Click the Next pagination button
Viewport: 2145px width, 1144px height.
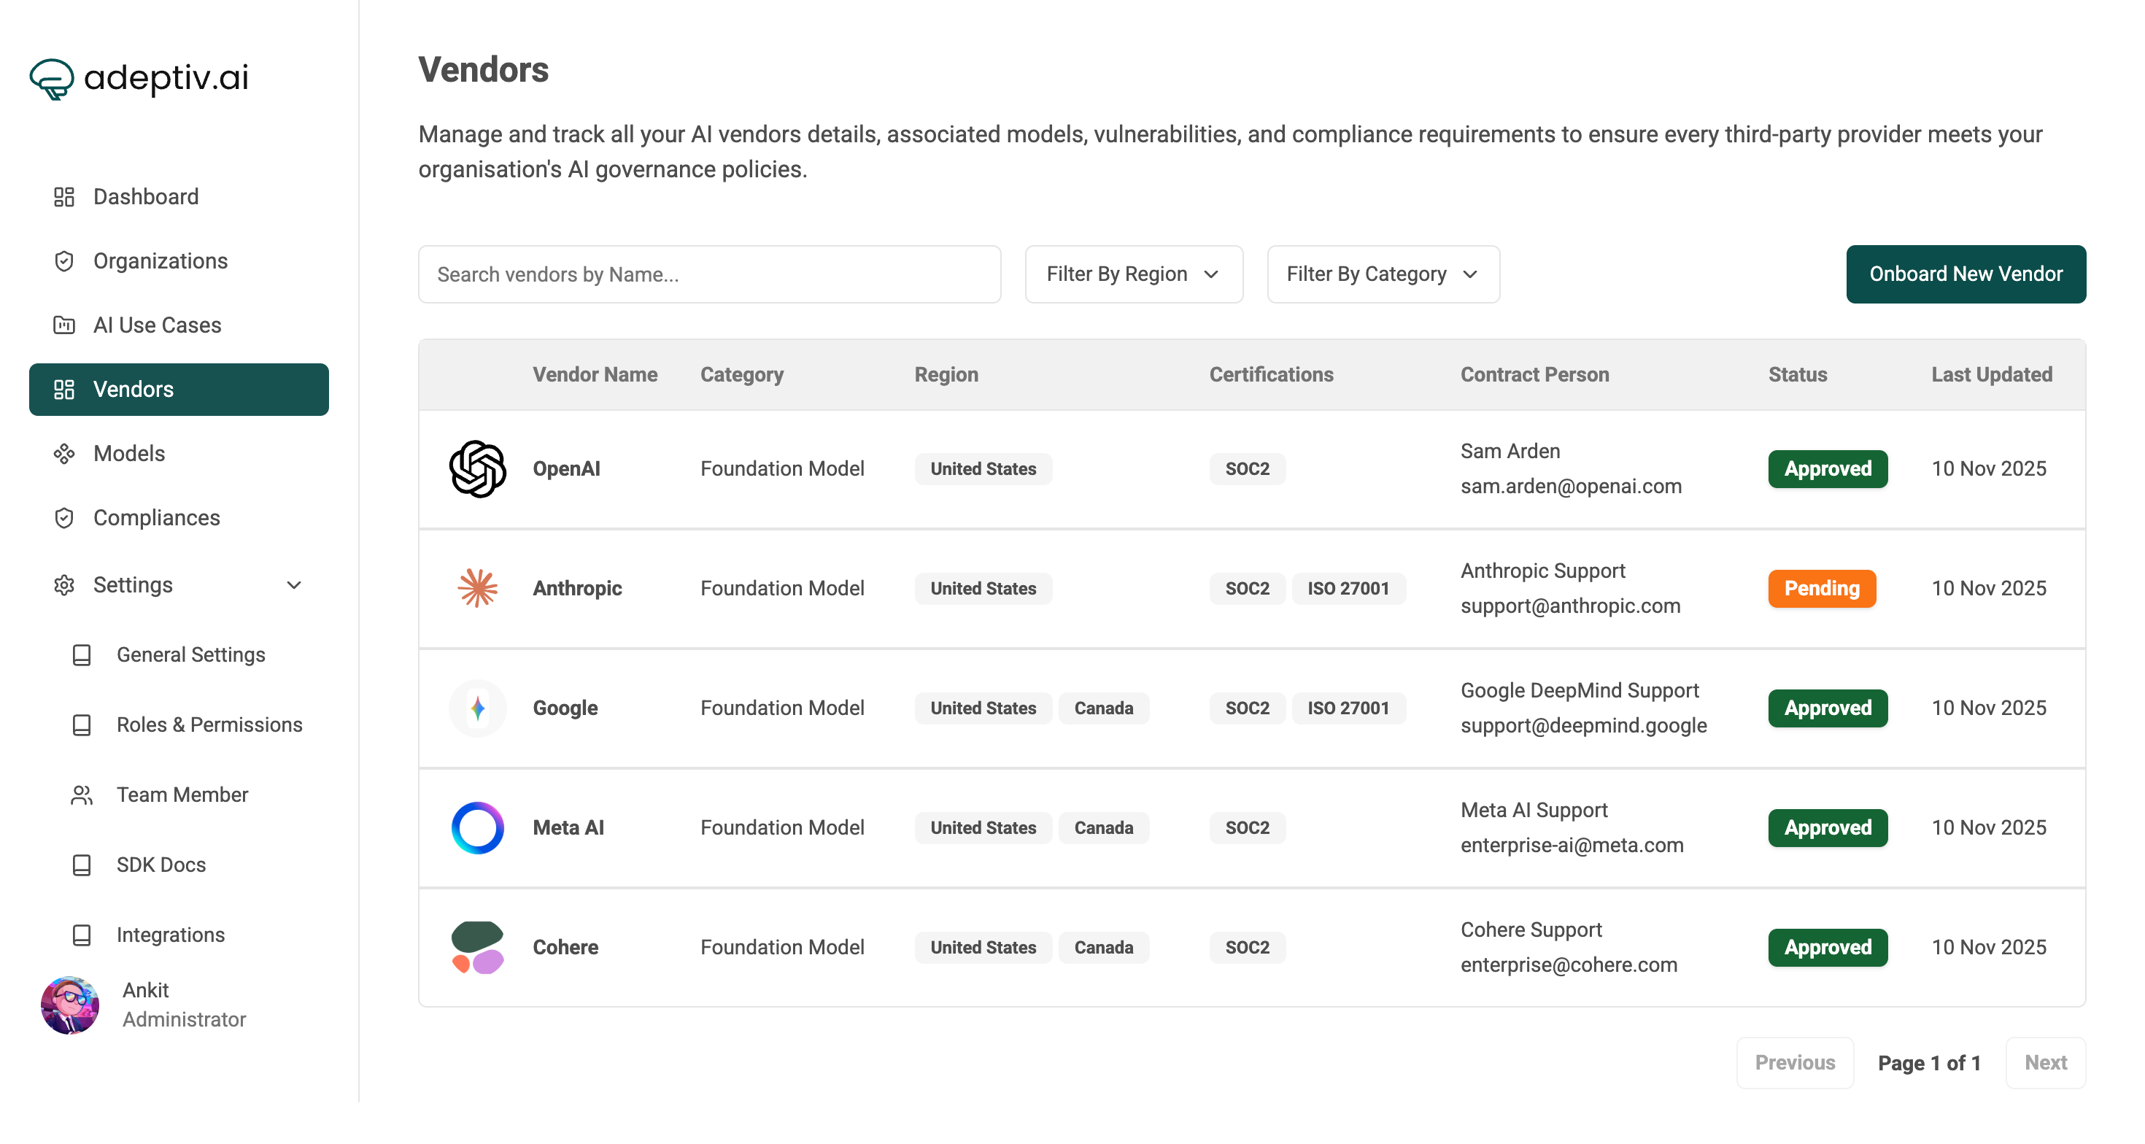[2044, 1062]
